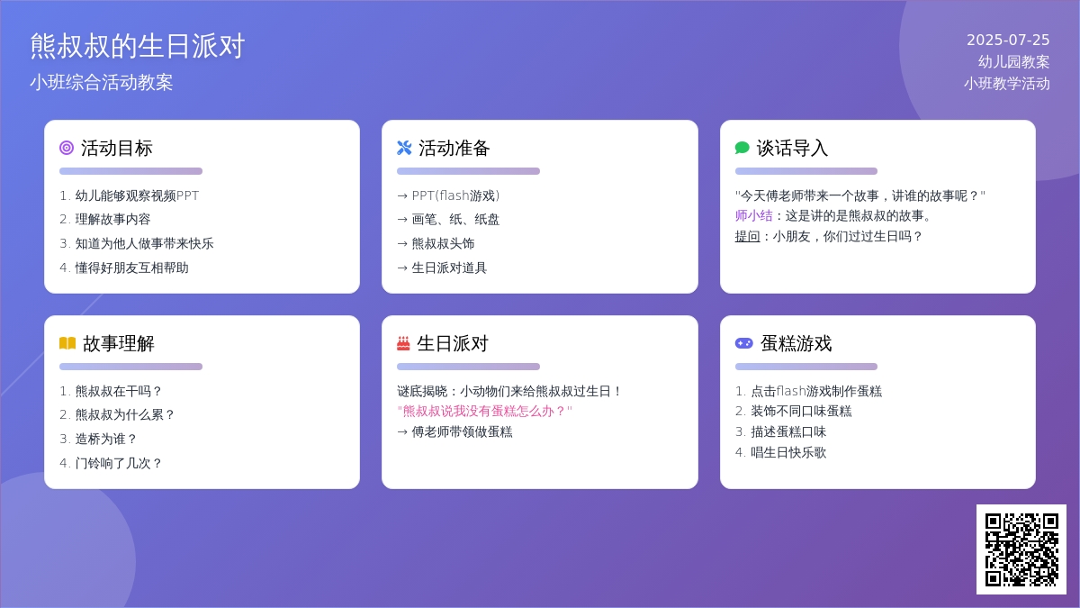Click the line 谜底揭晓：小动物们来给熊叔叔过生日！
Screen dimensions: 1080x608
point(510,391)
